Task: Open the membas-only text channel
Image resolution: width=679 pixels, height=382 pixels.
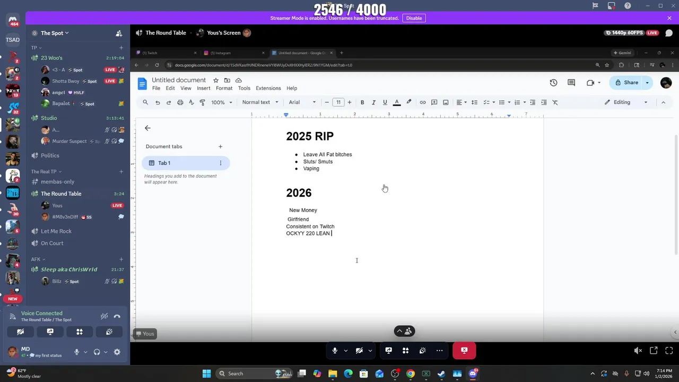Action: coord(77,182)
